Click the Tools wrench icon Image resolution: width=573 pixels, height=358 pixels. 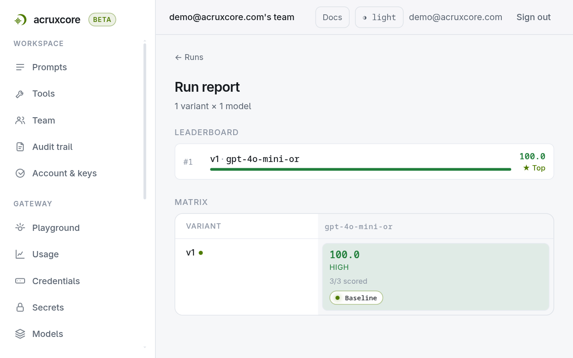pyautogui.click(x=20, y=94)
